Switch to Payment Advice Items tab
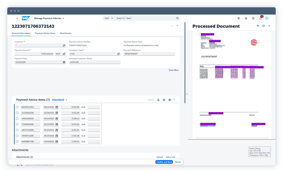The image size is (283, 173). [45, 33]
